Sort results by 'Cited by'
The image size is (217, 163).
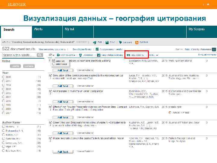195,49
